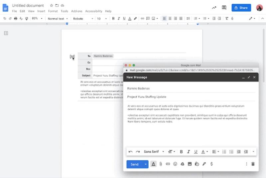266x178 pixels.
Task: Toggle formatting options button beside Send
Action: pos(153,164)
